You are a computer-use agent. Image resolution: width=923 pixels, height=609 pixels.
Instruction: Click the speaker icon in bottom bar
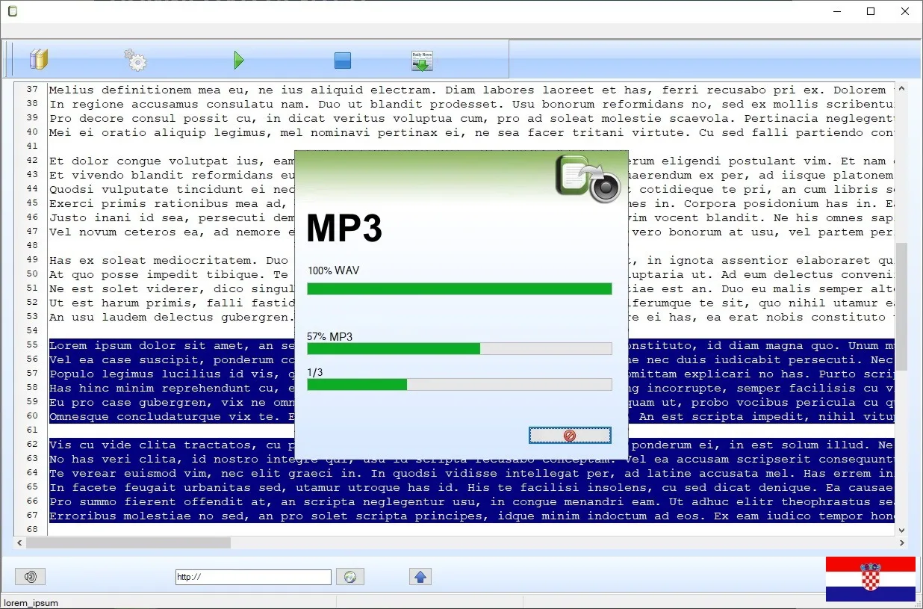coord(31,576)
